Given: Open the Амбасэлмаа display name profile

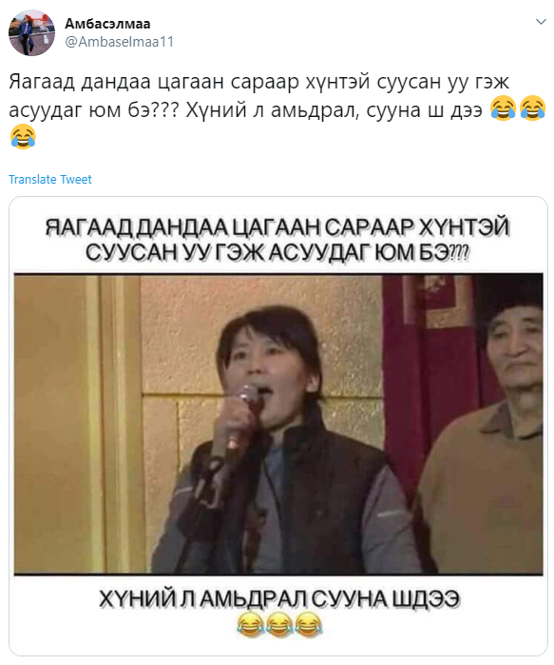Looking at the screenshot, I should point(107,24).
